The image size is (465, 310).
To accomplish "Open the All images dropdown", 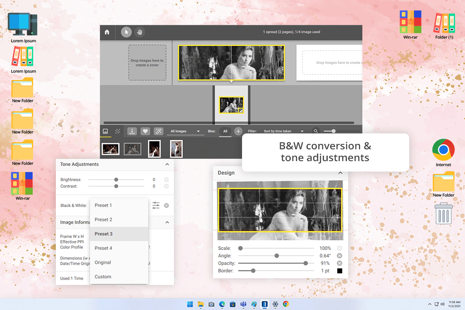I will pos(185,131).
